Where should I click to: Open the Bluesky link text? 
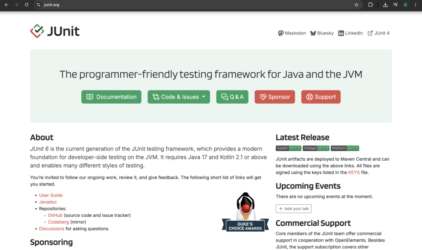pyautogui.click(x=326, y=33)
